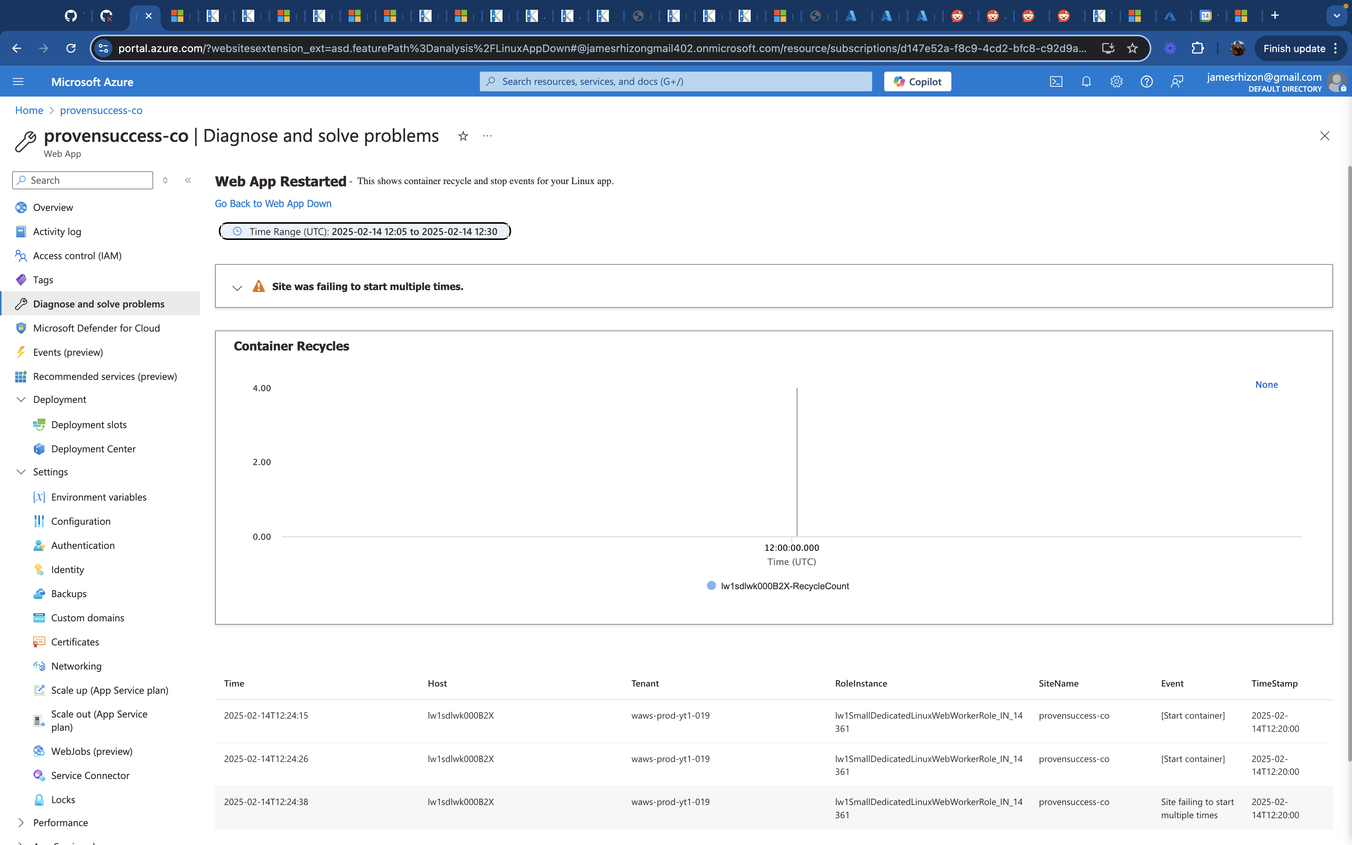Open the notifications bell
Viewport: 1352px width, 845px height.
tap(1086, 81)
